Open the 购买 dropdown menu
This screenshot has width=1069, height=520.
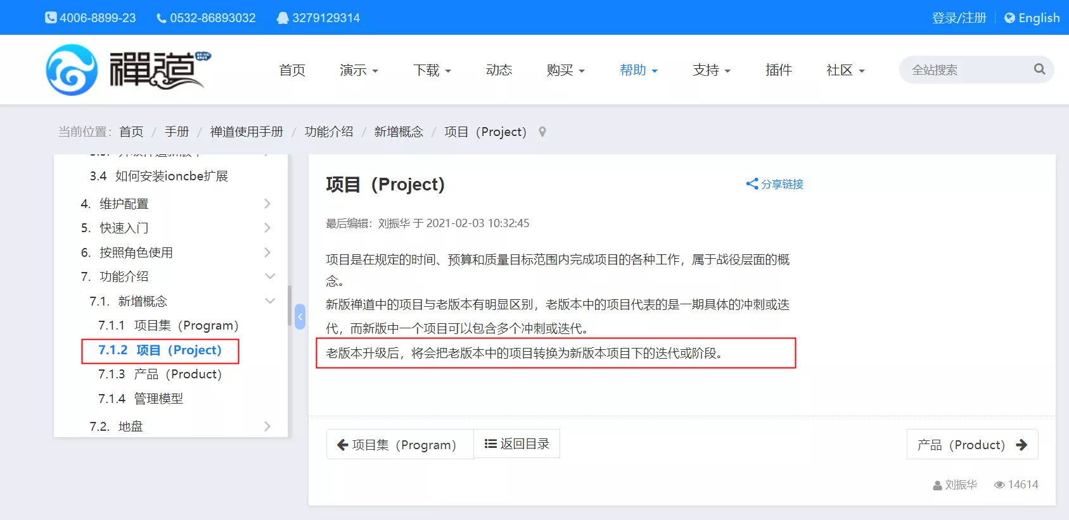tap(565, 70)
